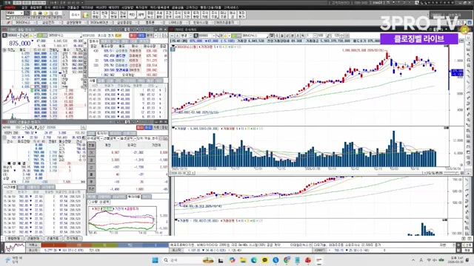
Task: Click the 884,000 ask price in order book
Action: click(x=41, y=53)
